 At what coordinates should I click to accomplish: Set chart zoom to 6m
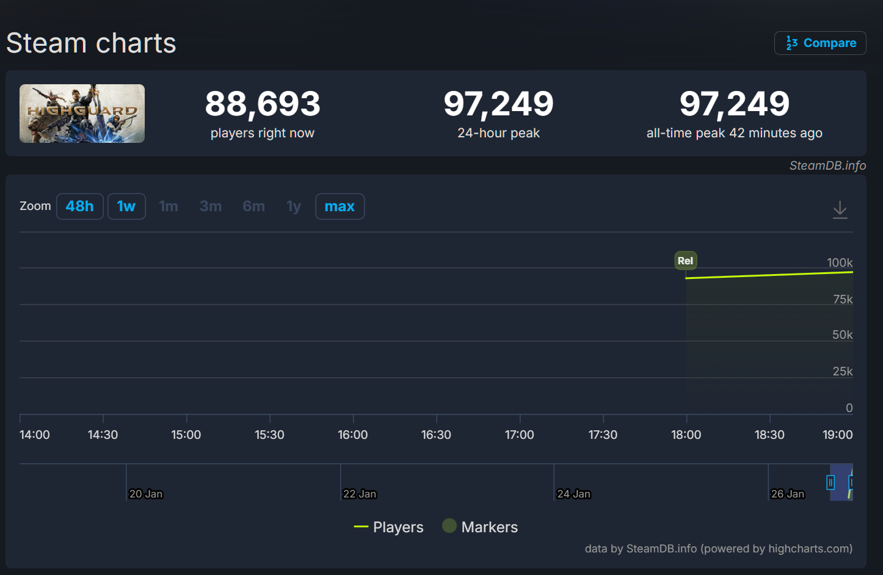point(253,206)
